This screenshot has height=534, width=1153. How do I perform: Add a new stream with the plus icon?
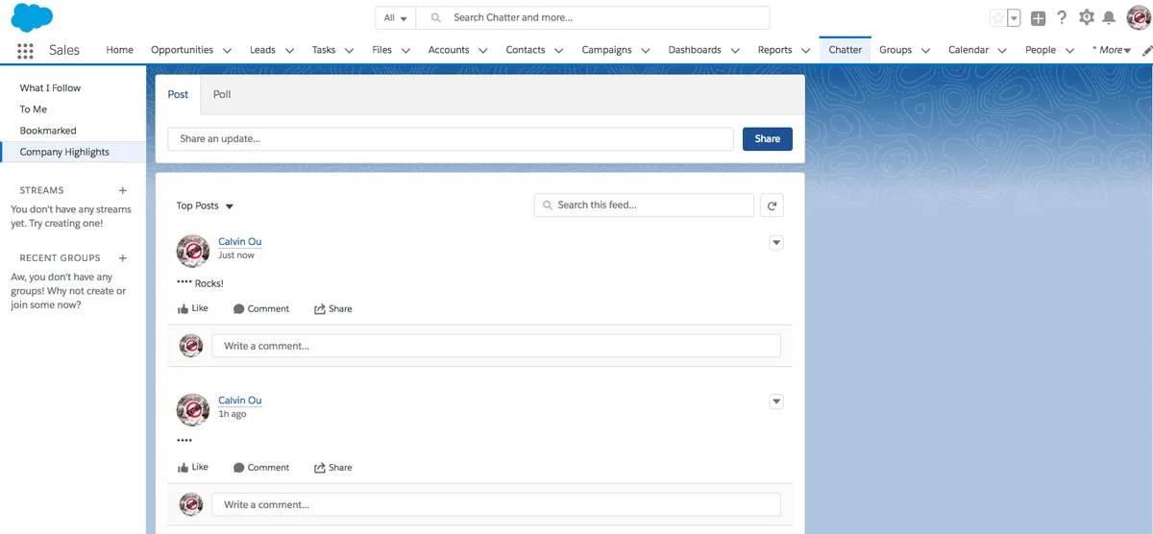pos(122,191)
